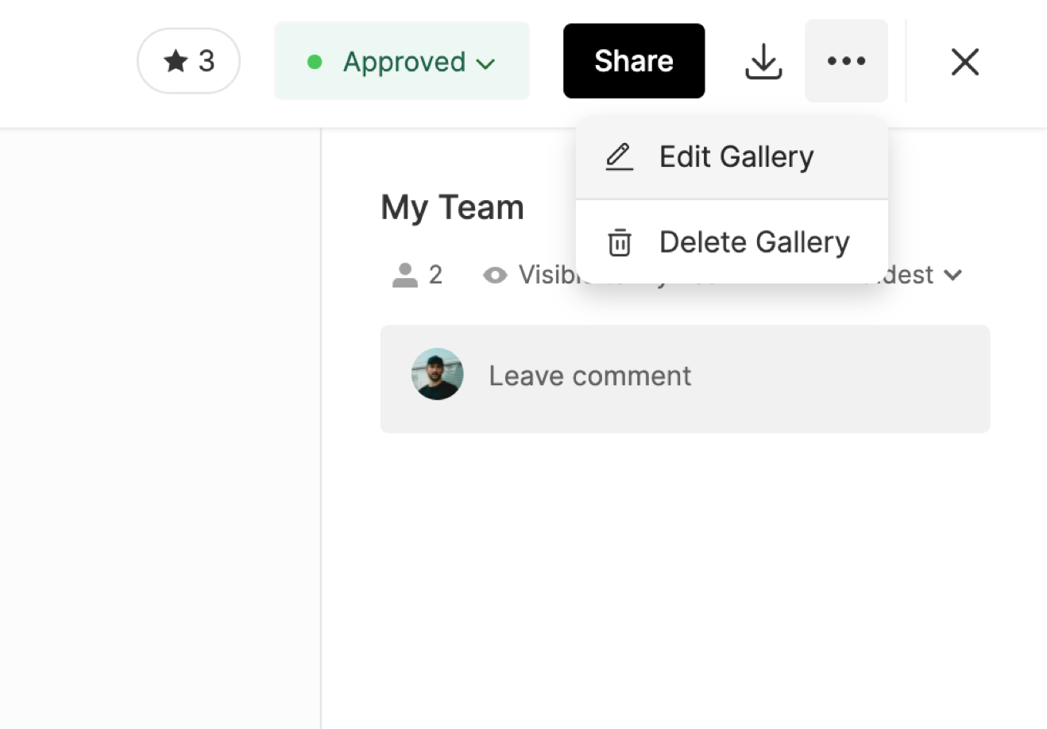The image size is (1047, 729).
Task: Click the chevron next to Approved
Action: (x=485, y=64)
